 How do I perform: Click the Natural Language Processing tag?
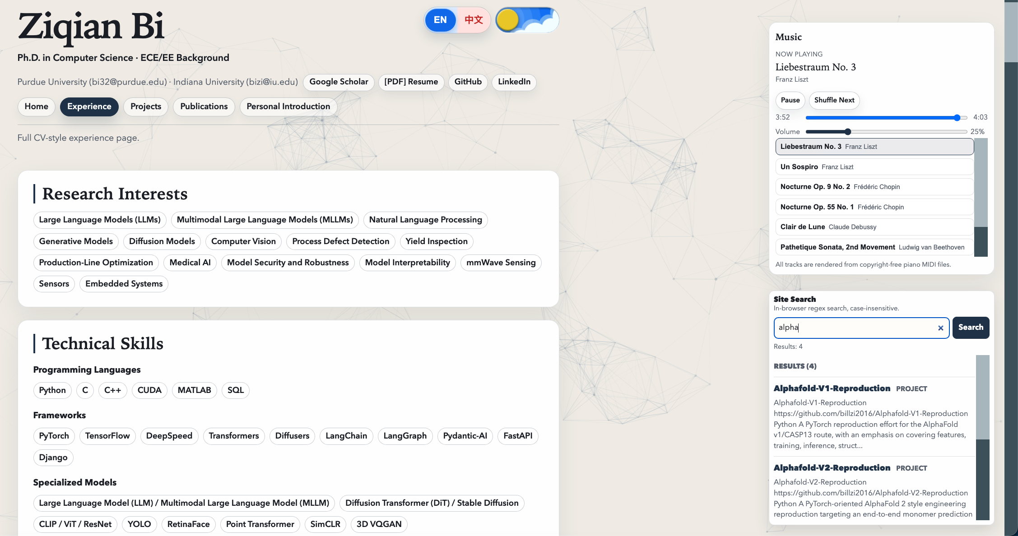click(426, 220)
